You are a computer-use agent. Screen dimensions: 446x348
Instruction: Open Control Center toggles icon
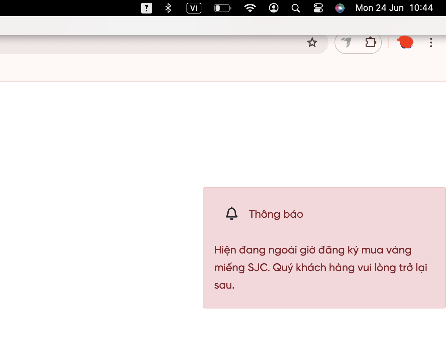click(x=318, y=8)
